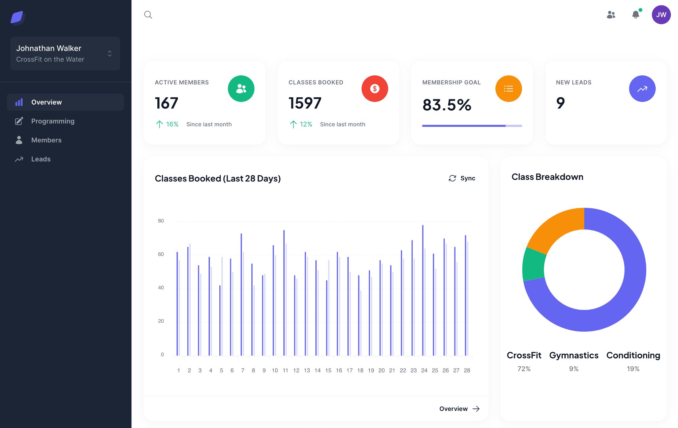The width and height of the screenshot is (678, 428).
Task: Click the Sync button
Action: click(x=462, y=178)
